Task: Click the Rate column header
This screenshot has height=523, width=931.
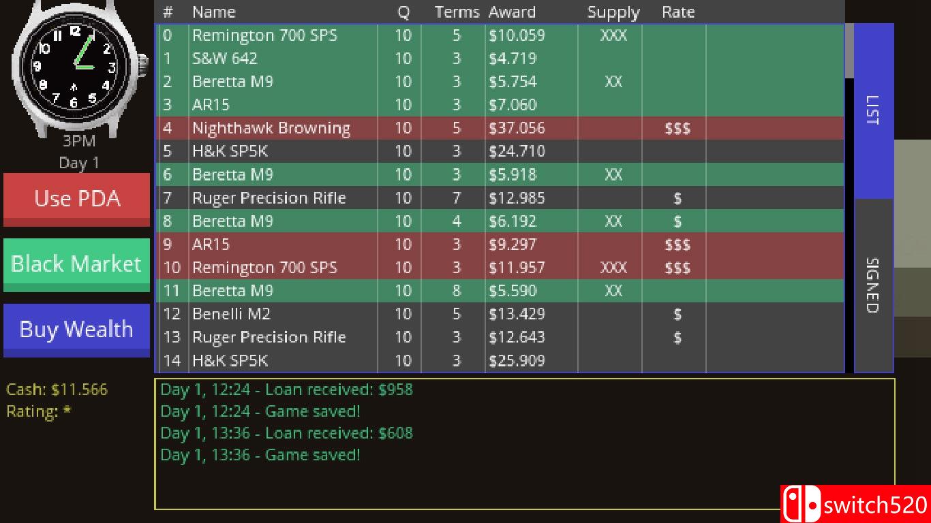Action: (678, 12)
